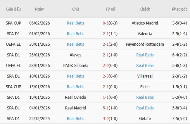The width and height of the screenshot is (190, 124).
Task: Select Real Oviedo home team
Action: [75, 97]
